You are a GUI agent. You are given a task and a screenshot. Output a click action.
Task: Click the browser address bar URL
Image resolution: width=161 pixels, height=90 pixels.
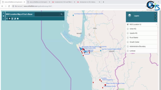pyautogui.click(x=37, y=6)
